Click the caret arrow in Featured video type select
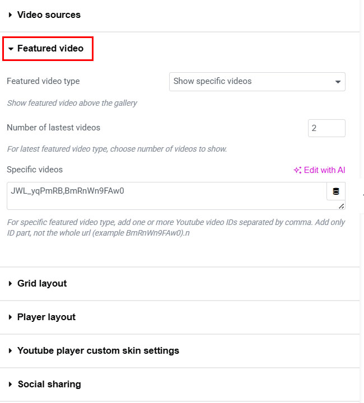Image resolution: width=364 pixels, height=403 pixels. 338,82
